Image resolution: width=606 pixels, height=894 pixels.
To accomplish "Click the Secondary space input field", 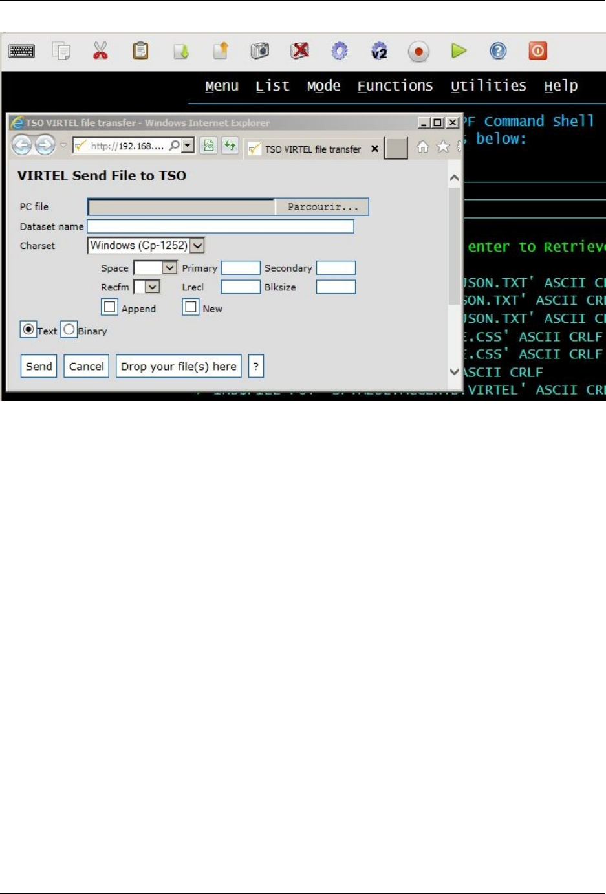I will point(336,268).
